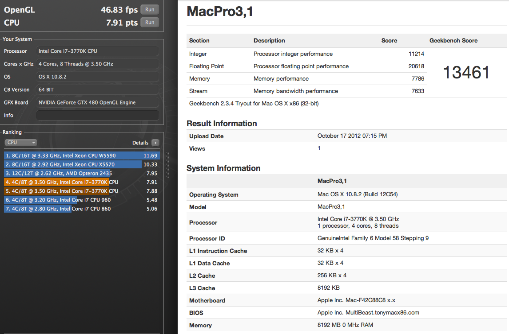Screen dimensions: 509x334
Task: Click the MacPro3,1 page title
Action: (220, 12)
